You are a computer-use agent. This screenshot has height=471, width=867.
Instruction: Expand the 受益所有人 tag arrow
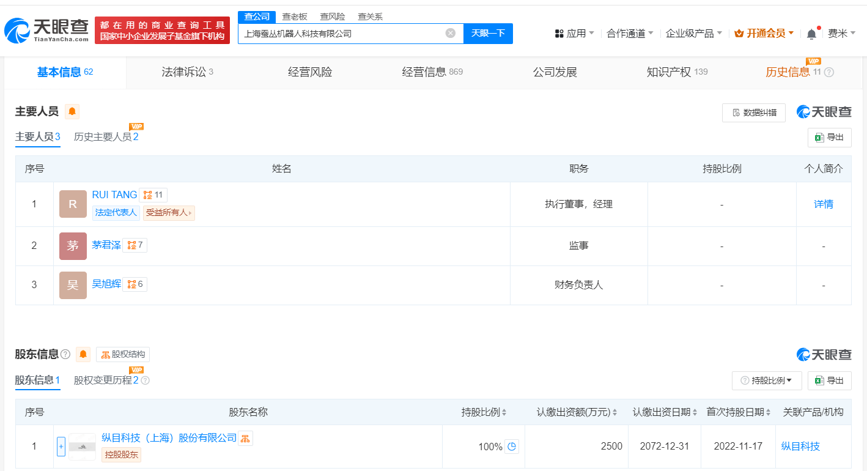coord(190,213)
